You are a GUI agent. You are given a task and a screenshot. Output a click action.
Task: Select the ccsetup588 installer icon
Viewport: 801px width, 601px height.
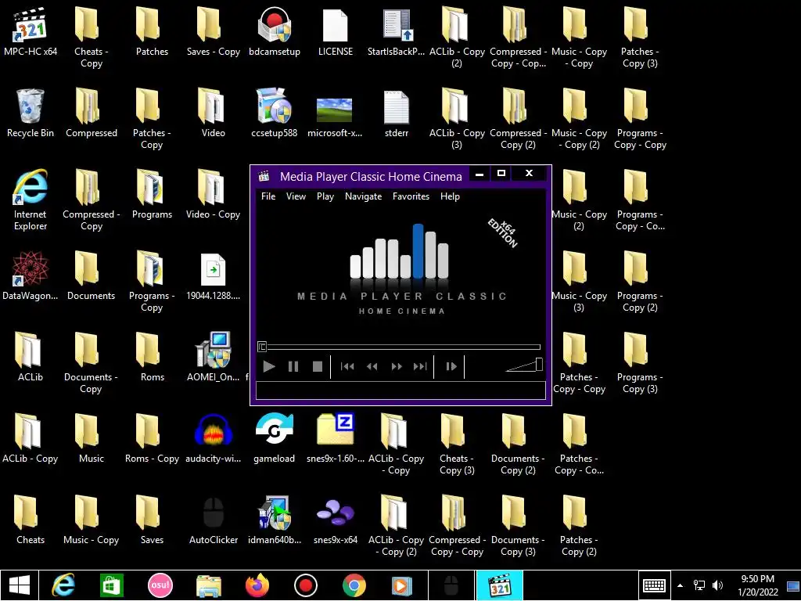click(x=275, y=113)
